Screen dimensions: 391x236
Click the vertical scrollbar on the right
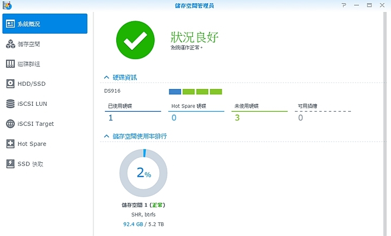pos(385,124)
